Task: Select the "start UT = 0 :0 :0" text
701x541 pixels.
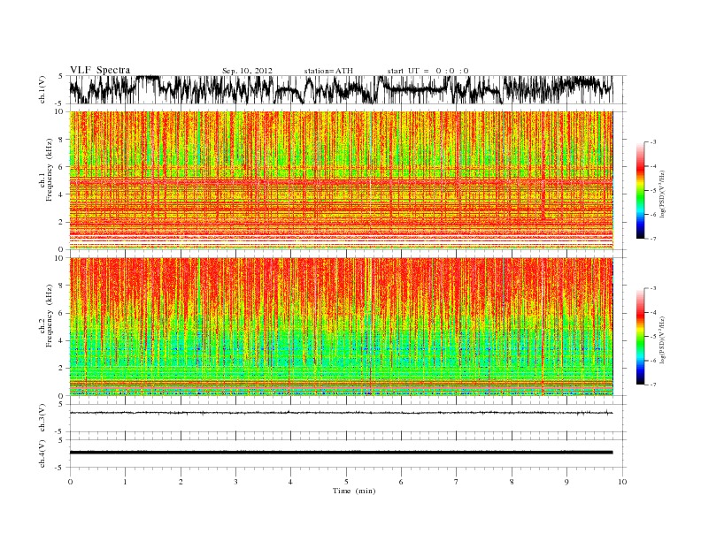Action: [x=428, y=71]
